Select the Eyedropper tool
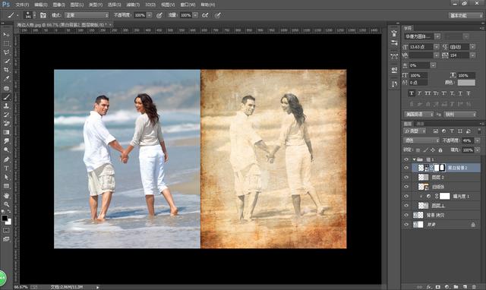The height and width of the screenshot is (290, 486). pyautogui.click(x=6, y=79)
